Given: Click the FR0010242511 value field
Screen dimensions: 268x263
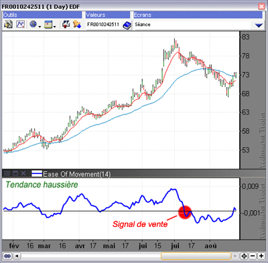Looking at the screenshot, I should [103, 24].
